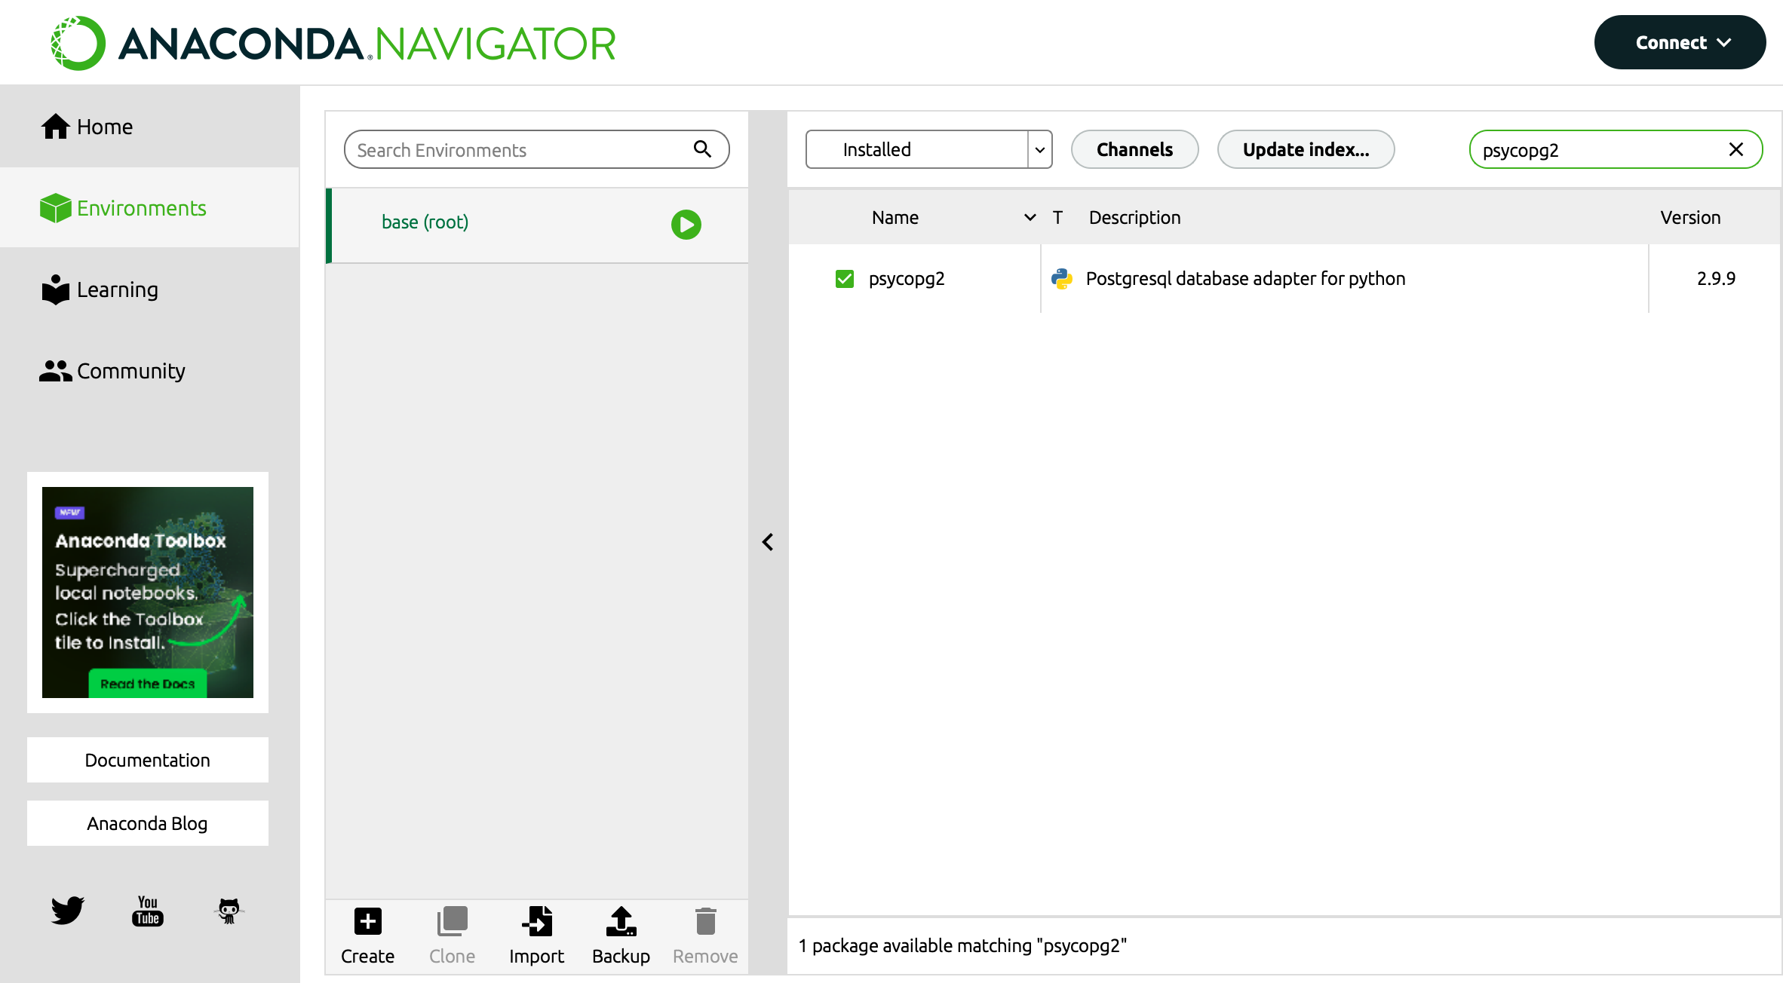The image size is (1783, 983).
Task: Click the Anaconda Navigator Home icon
Action: [56, 126]
